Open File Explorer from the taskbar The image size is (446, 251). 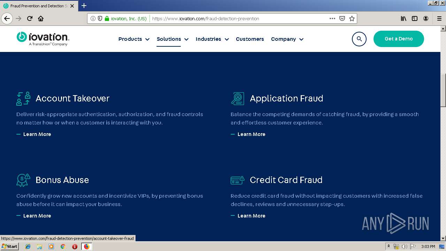point(39,246)
